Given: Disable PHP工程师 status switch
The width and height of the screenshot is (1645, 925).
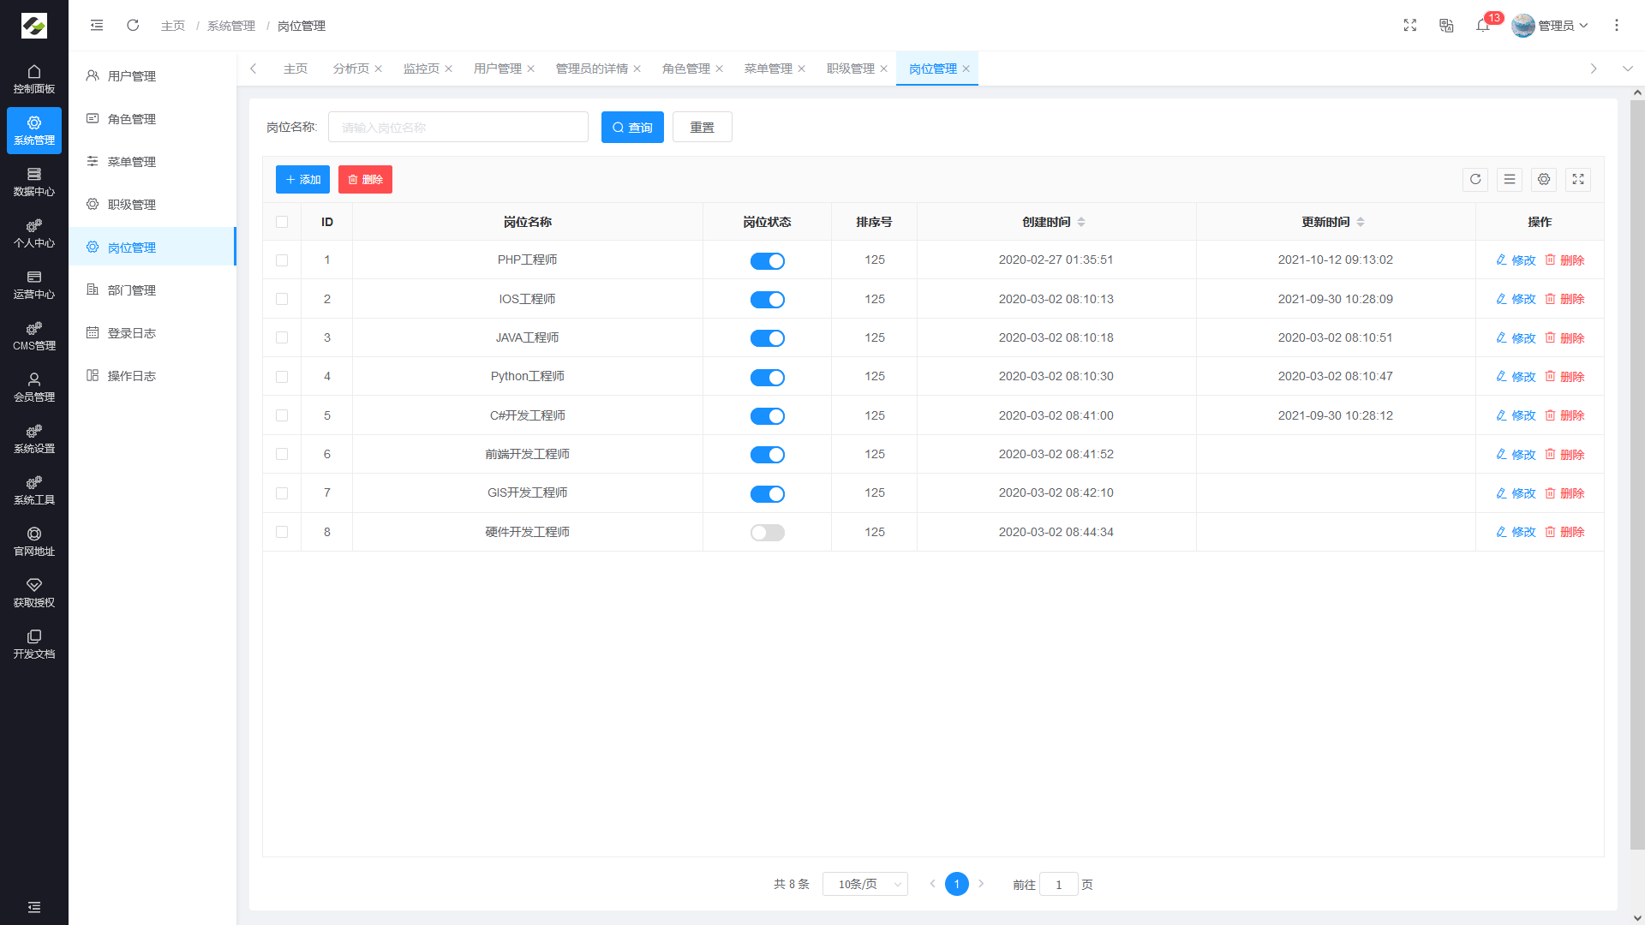Looking at the screenshot, I should (x=767, y=261).
